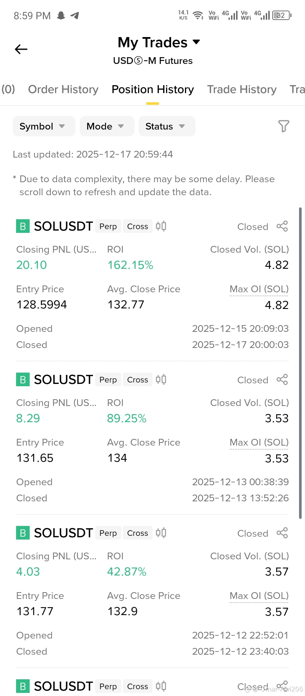305x696 pixels.
Task: Open first SOLUSDT position title
Action: 64,226
